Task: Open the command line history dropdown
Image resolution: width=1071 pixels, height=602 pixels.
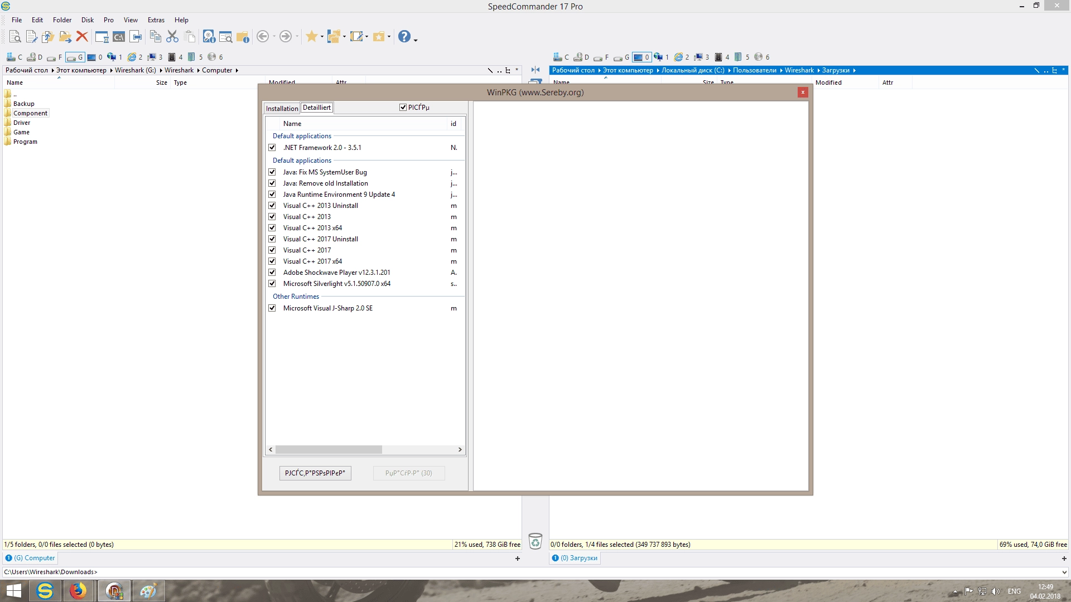Action: tap(1064, 572)
